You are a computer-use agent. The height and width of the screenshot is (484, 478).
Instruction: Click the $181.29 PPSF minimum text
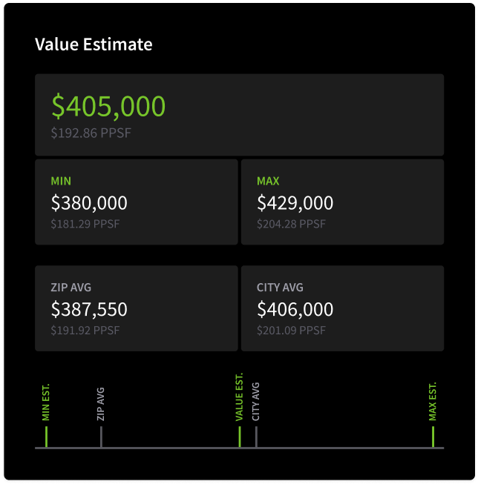85,224
